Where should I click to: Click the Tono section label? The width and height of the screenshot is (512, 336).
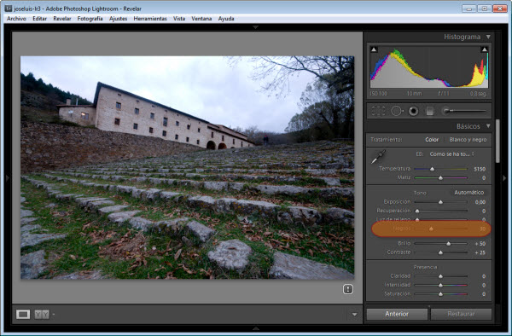click(420, 193)
